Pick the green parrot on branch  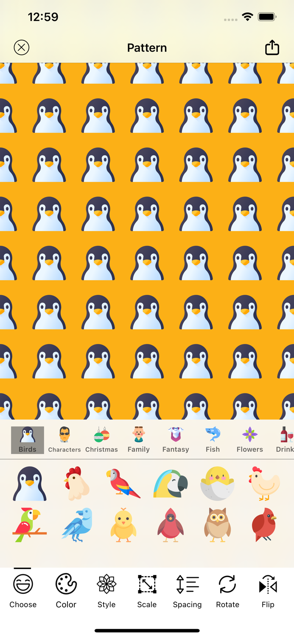point(30,525)
